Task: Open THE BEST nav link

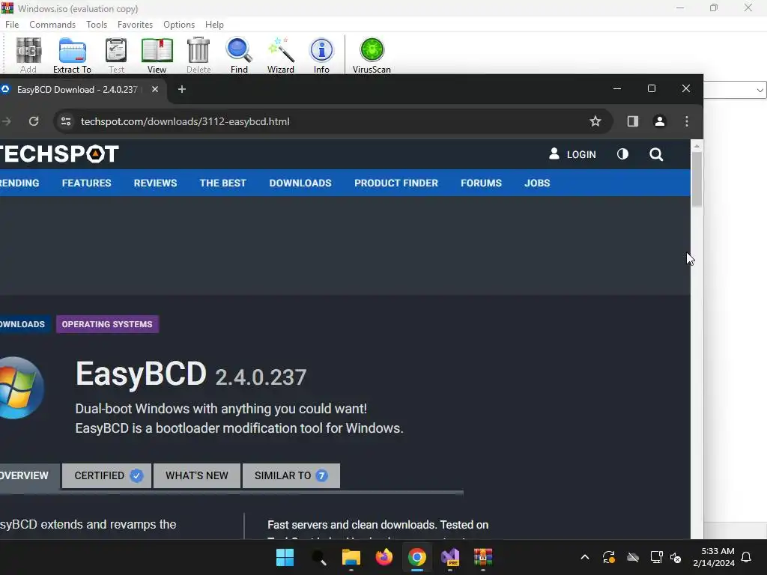Action: coord(222,183)
